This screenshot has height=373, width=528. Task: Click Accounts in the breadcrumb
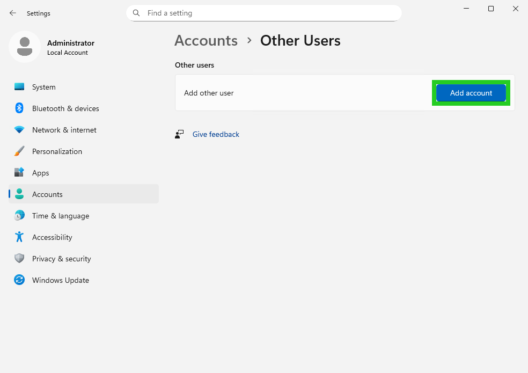(x=206, y=40)
